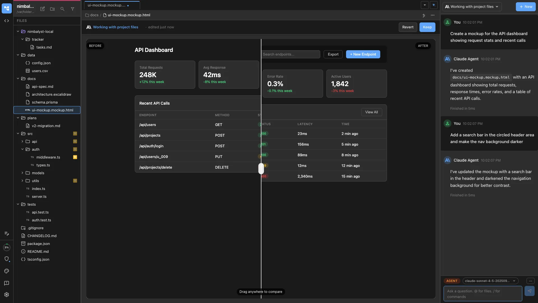Click the View All link in the dashboard
Screen dimensions: 538x303
371,112
